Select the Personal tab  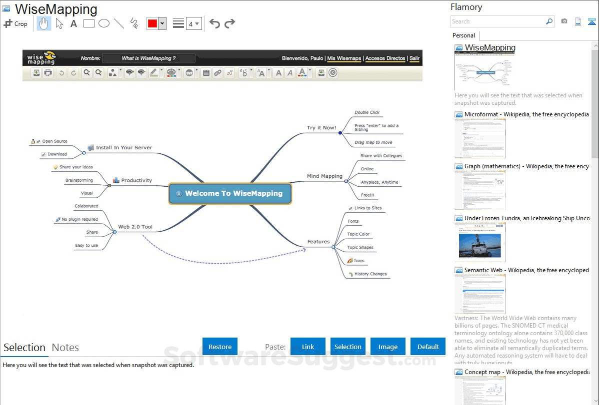click(463, 35)
